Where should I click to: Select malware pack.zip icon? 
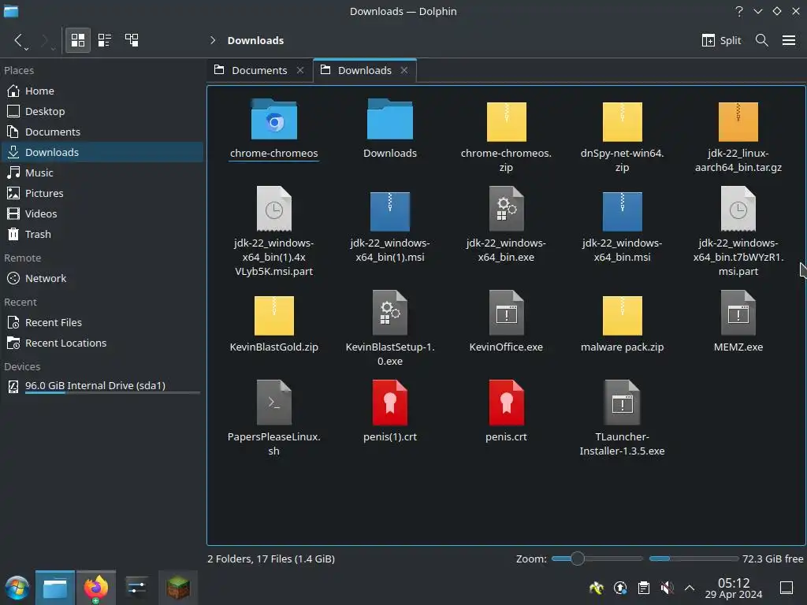click(x=623, y=315)
